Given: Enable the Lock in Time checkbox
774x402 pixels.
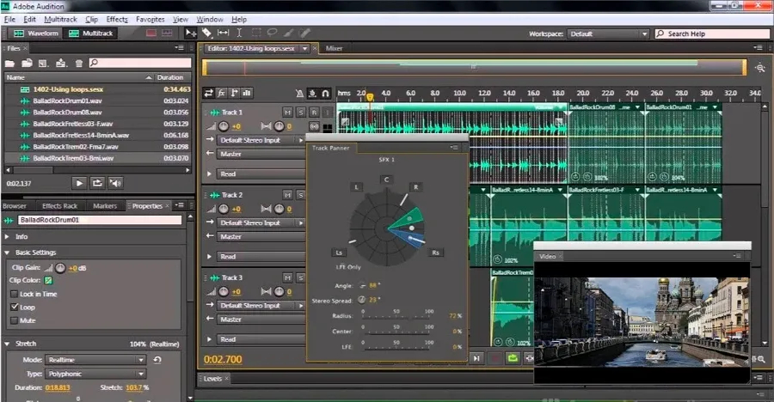Looking at the screenshot, I should click(15, 294).
